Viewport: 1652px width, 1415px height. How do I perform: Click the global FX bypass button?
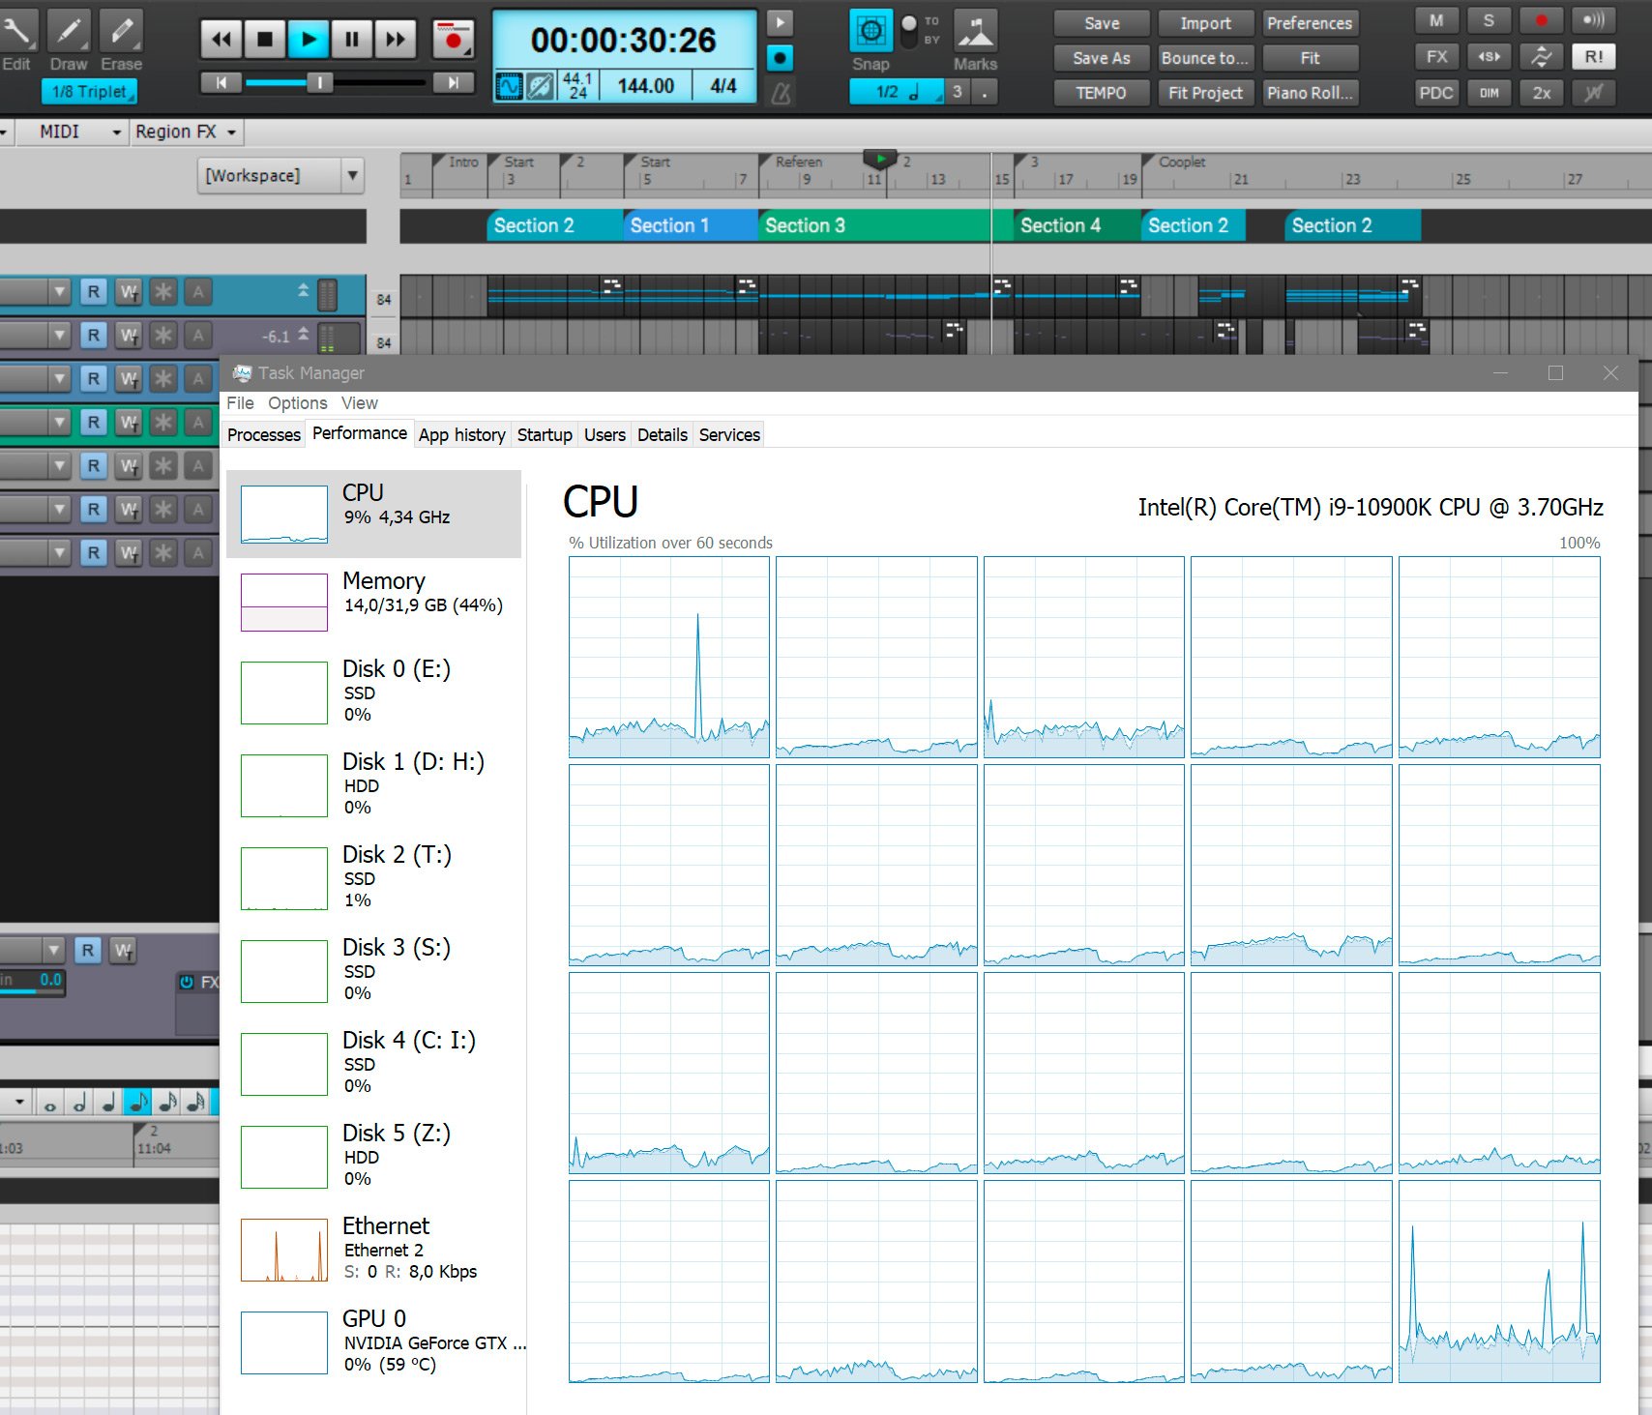[x=1436, y=57]
